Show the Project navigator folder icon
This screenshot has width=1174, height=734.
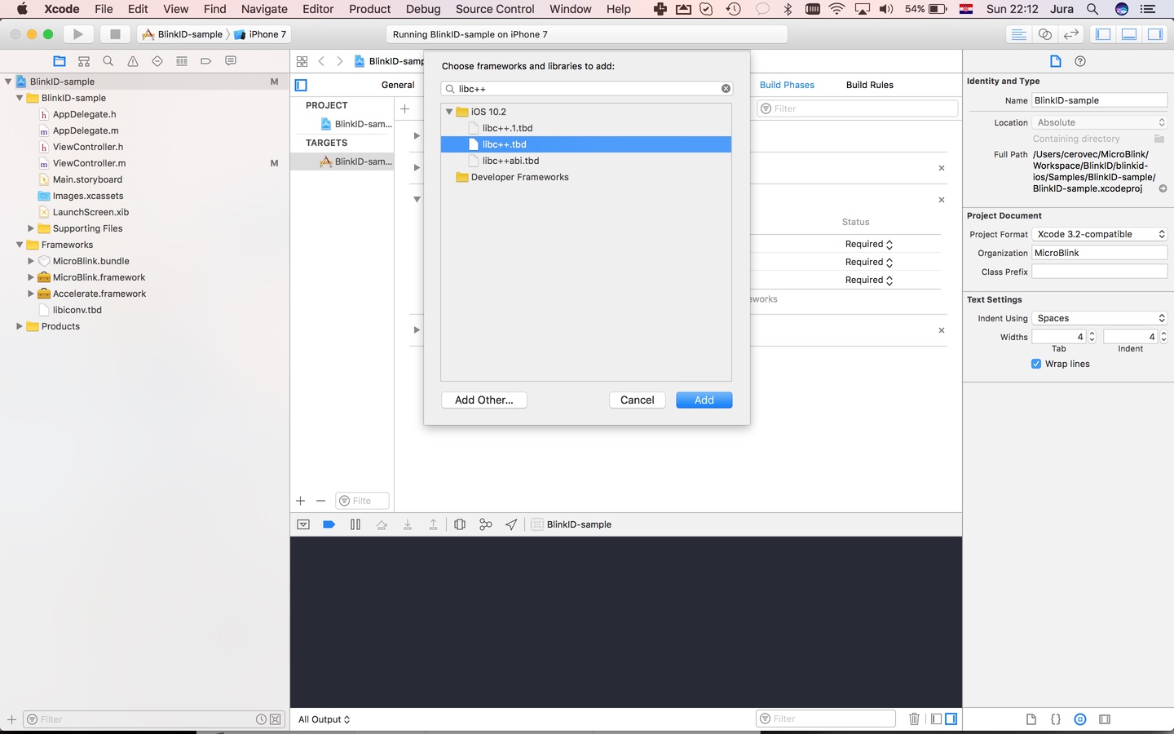coord(59,61)
